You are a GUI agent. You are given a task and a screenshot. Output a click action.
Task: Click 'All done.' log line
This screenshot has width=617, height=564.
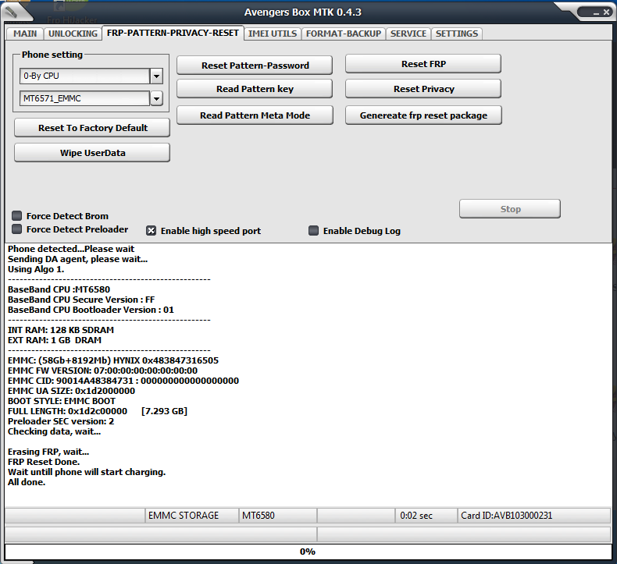click(27, 482)
